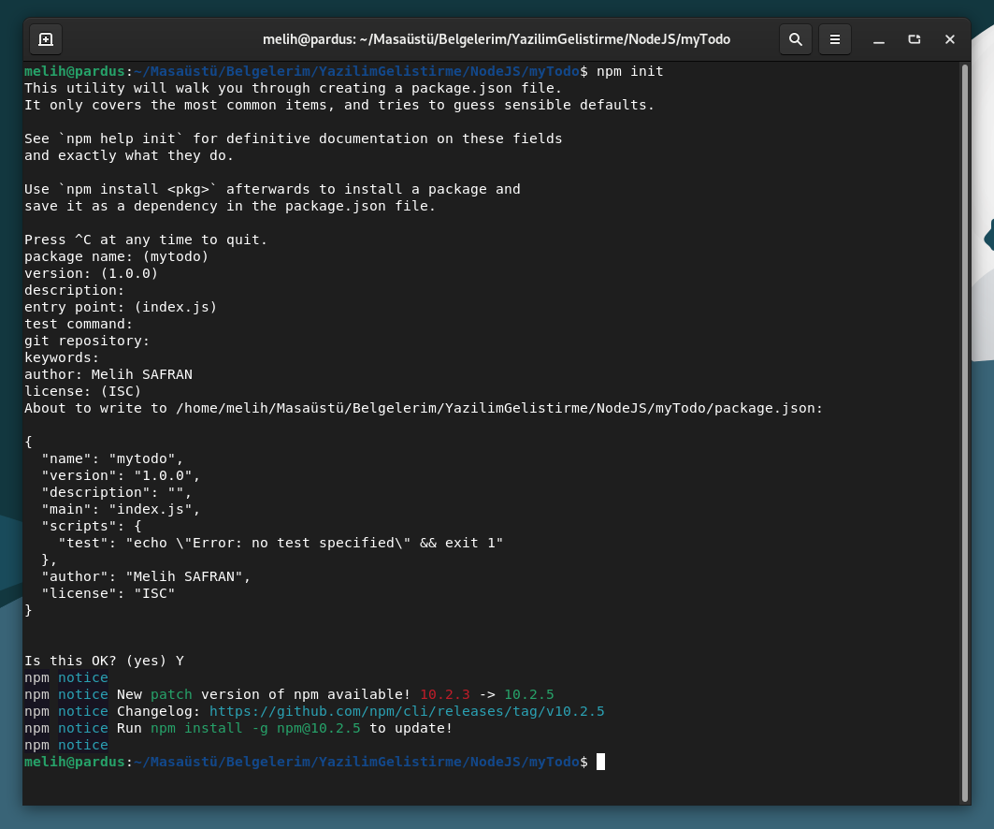Click the 'About to write to' path line
Image resolution: width=994 pixels, height=829 pixels.
click(424, 408)
